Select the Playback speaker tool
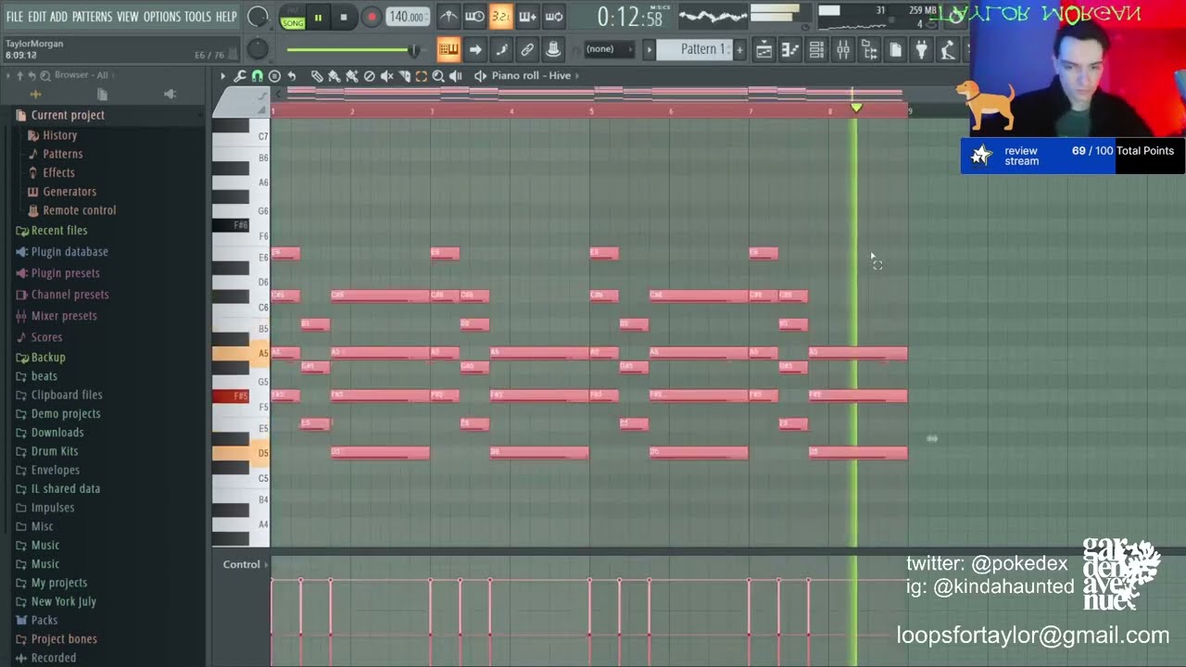 456,76
